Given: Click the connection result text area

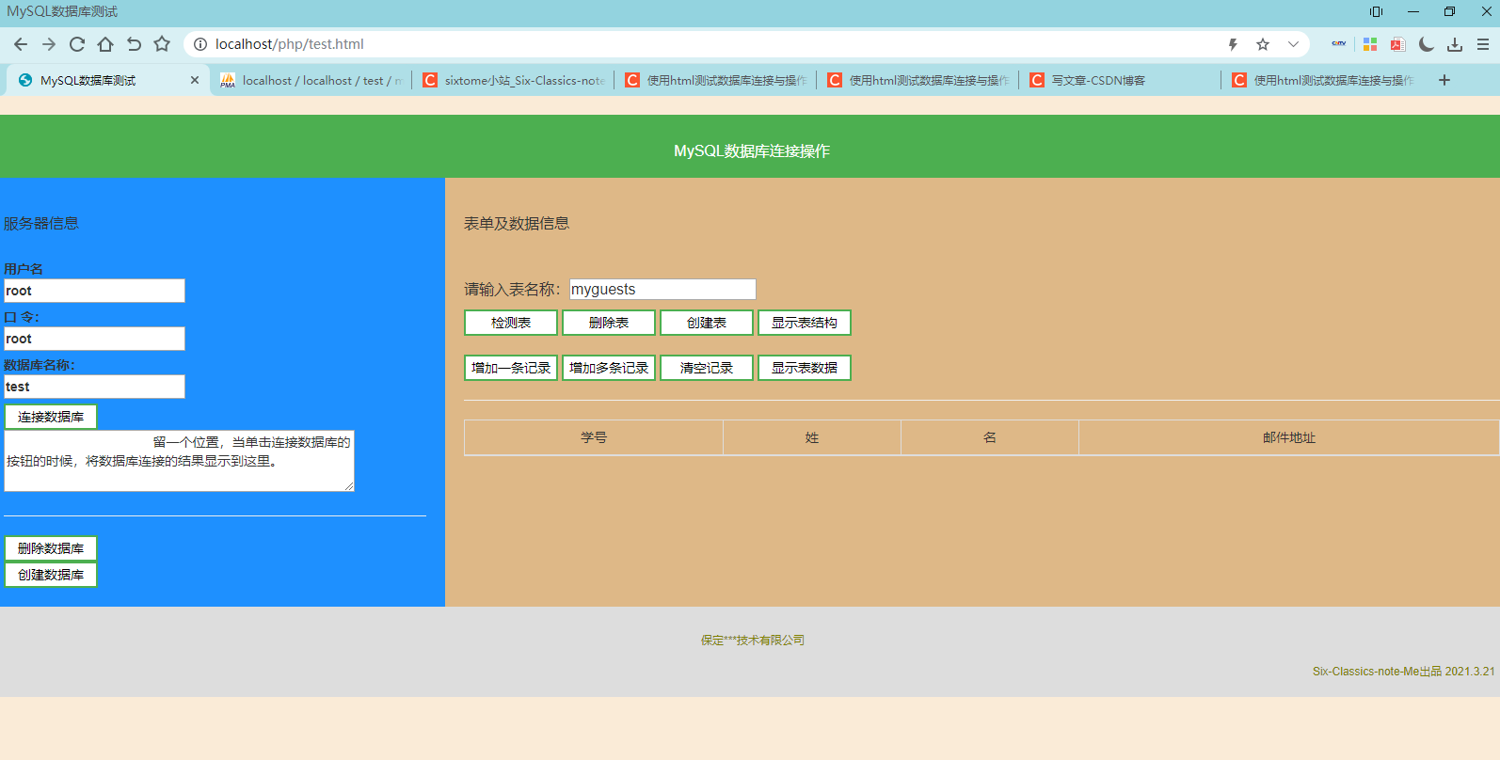Looking at the screenshot, I should coord(179,461).
